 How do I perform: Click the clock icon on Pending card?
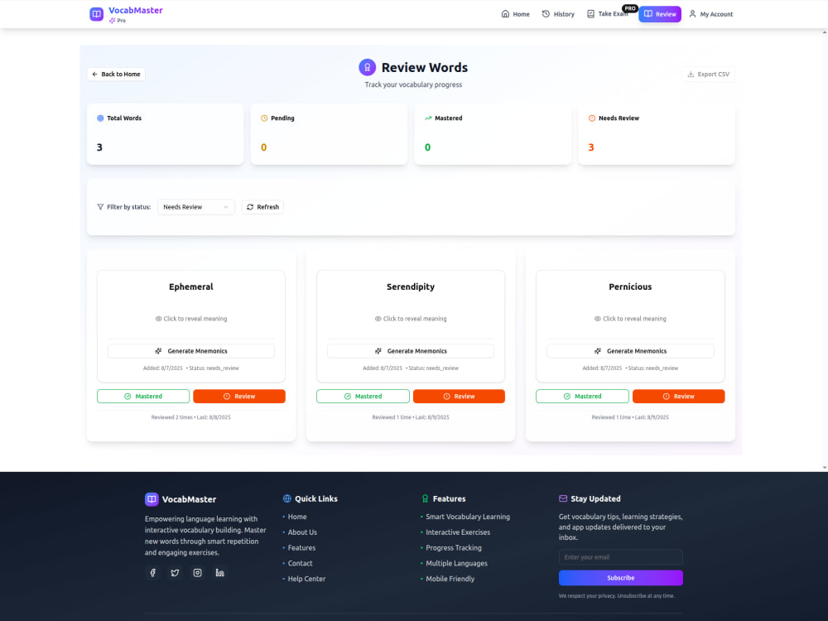264,118
